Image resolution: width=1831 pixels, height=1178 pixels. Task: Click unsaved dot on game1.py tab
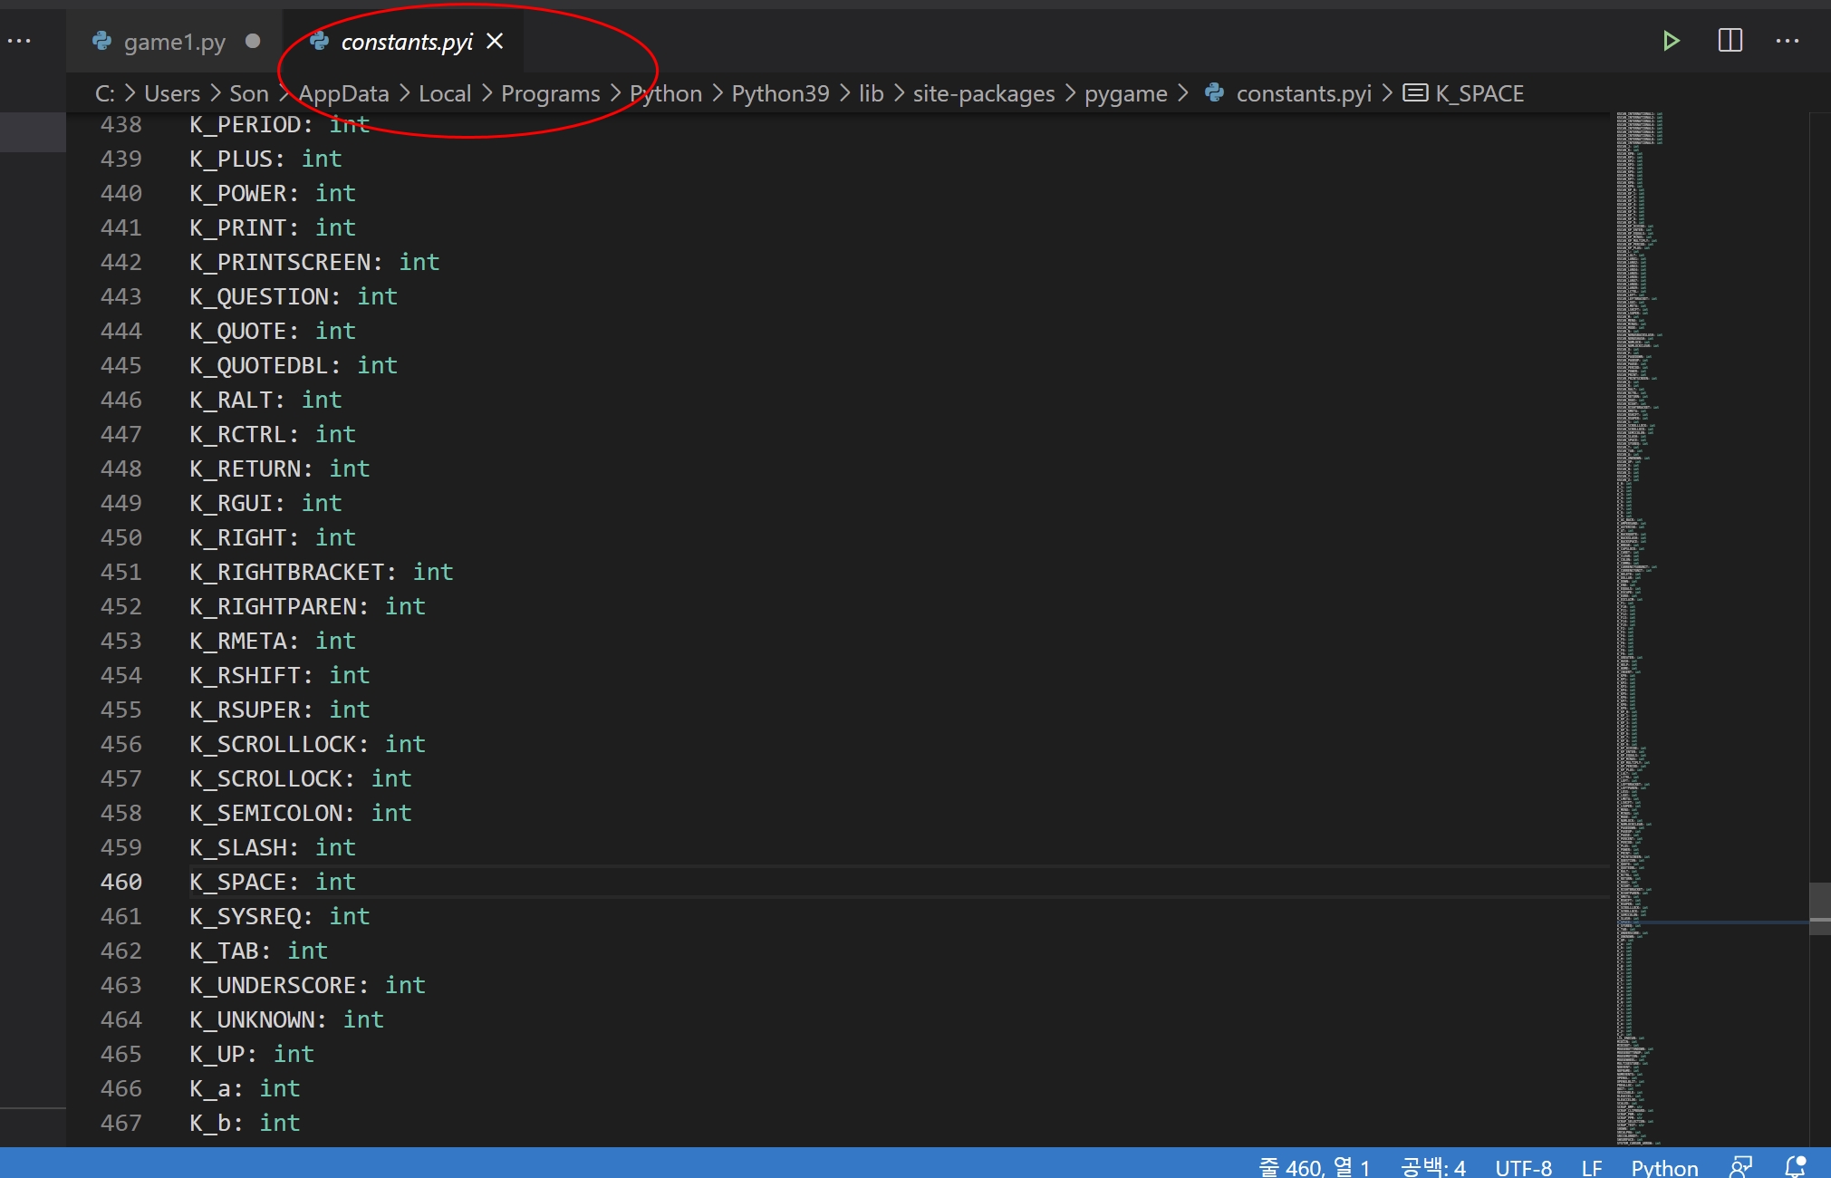point(253,42)
